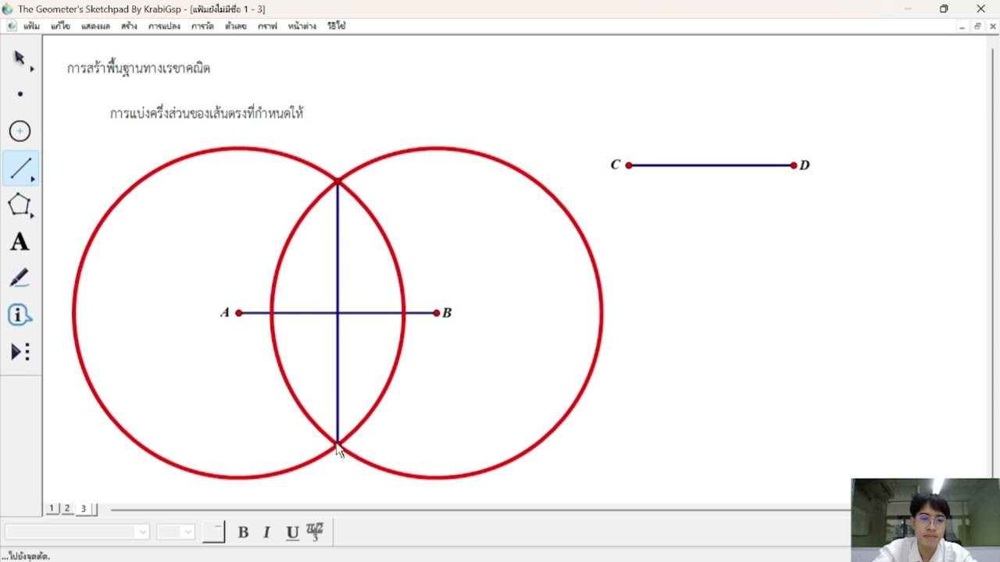
Task: Select point C on the sketch
Action: [629, 165]
